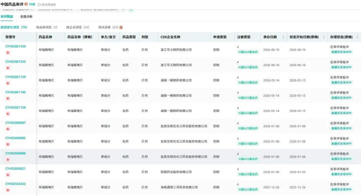
Task: Click the 单方/复方 column header
Action: point(108,37)
